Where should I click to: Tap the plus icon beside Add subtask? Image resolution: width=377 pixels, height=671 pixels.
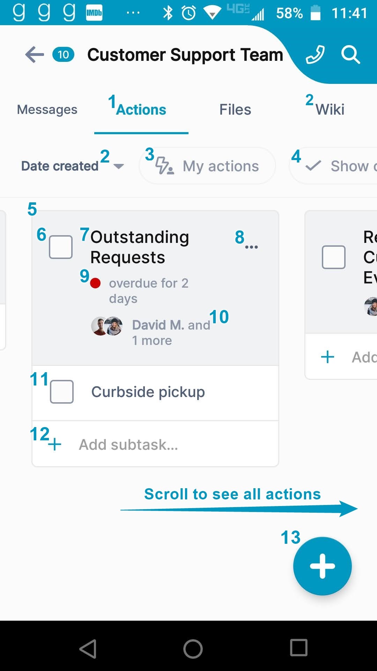55,445
